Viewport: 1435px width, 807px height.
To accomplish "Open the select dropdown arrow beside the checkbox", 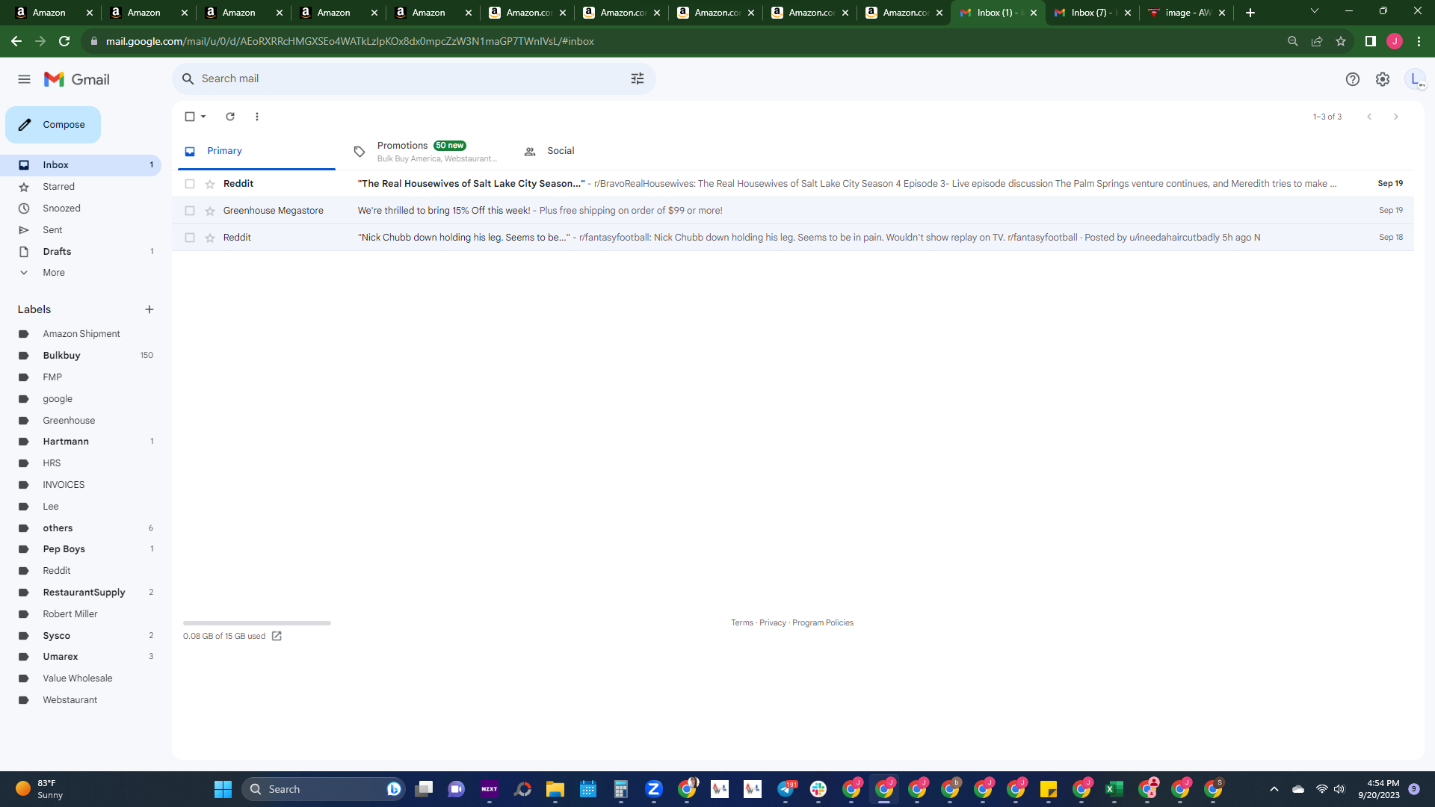I will (x=203, y=117).
